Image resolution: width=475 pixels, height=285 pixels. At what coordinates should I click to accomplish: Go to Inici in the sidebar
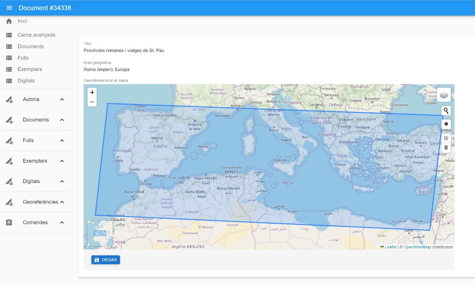(22, 21)
